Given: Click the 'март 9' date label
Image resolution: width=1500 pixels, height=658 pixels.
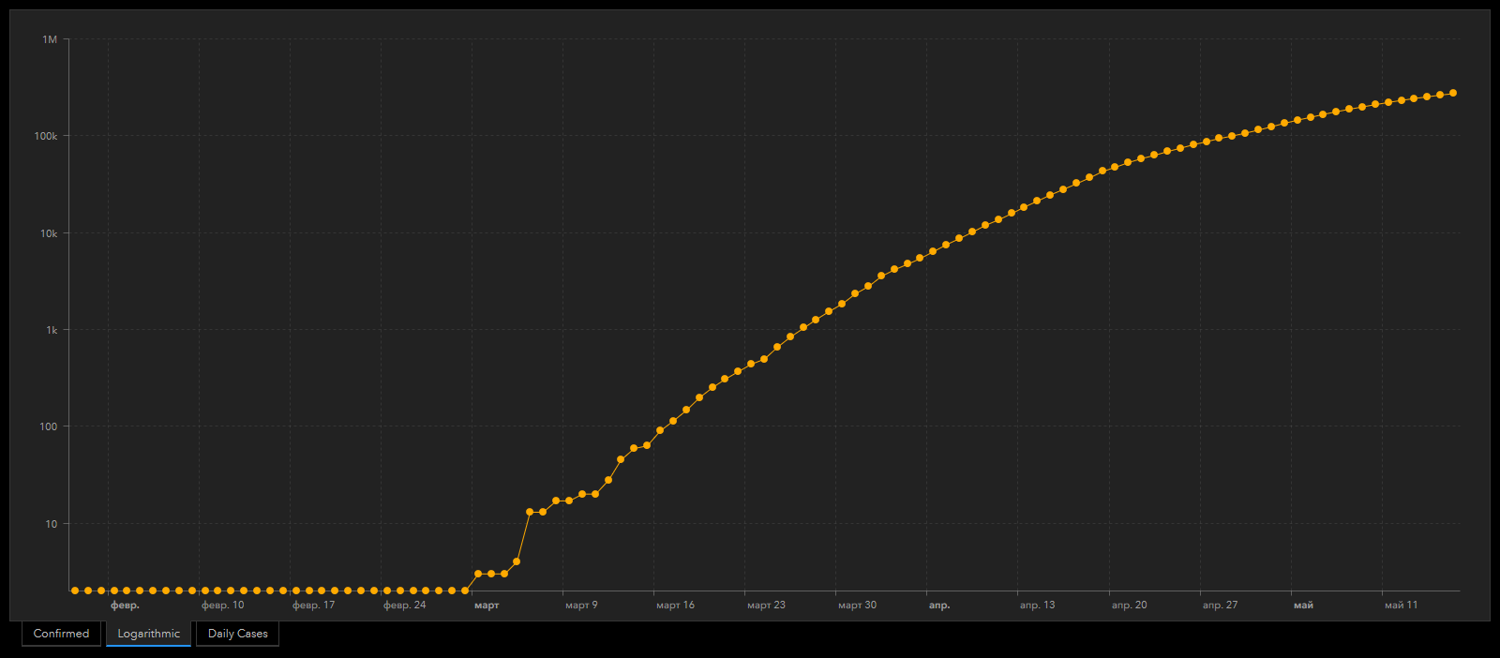Looking at the screenshot, I should tap(581, 606).
